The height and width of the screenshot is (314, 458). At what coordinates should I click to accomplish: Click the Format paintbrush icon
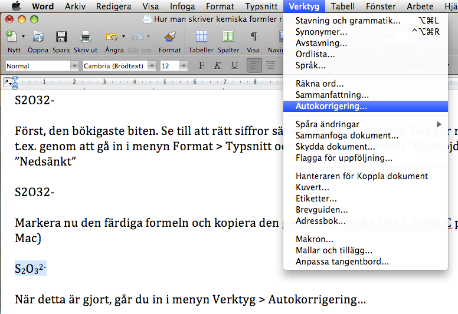click(x=170, y=37)
